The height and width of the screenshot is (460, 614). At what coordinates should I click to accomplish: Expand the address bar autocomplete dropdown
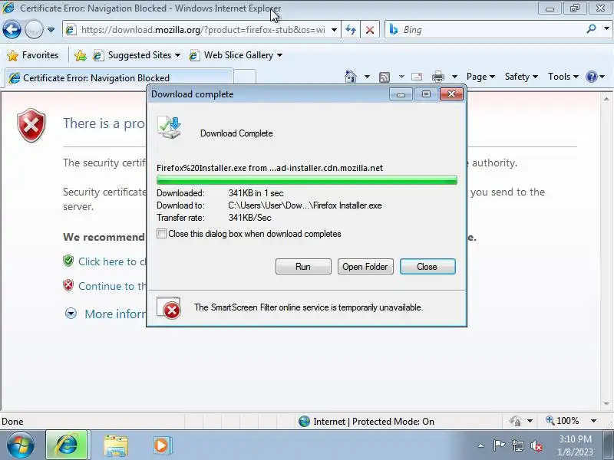(x=334, y=30)
